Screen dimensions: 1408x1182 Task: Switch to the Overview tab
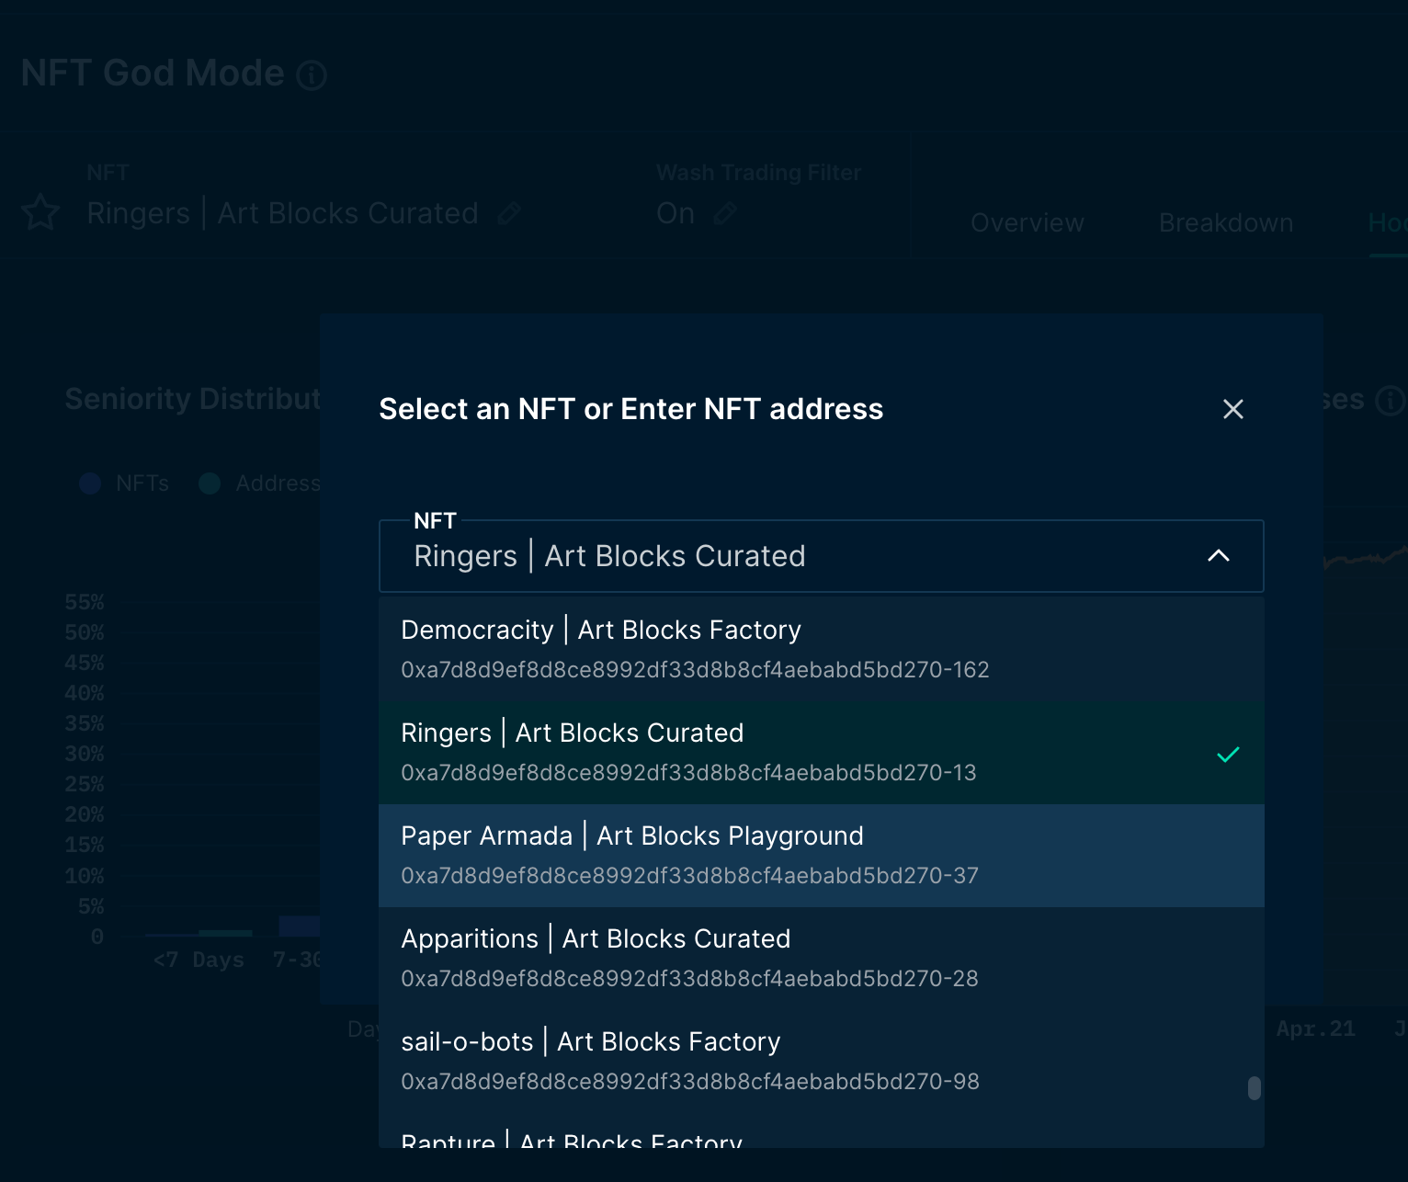tap(1028, 223)
